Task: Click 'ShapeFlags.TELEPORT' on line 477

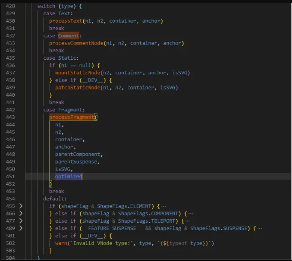Action: (146, 221)
